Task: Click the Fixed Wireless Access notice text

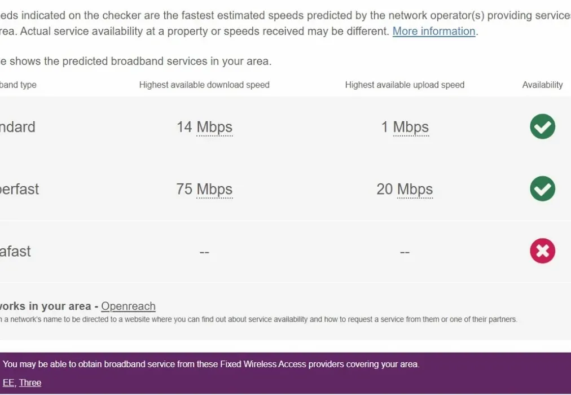Action: [211, 364]
